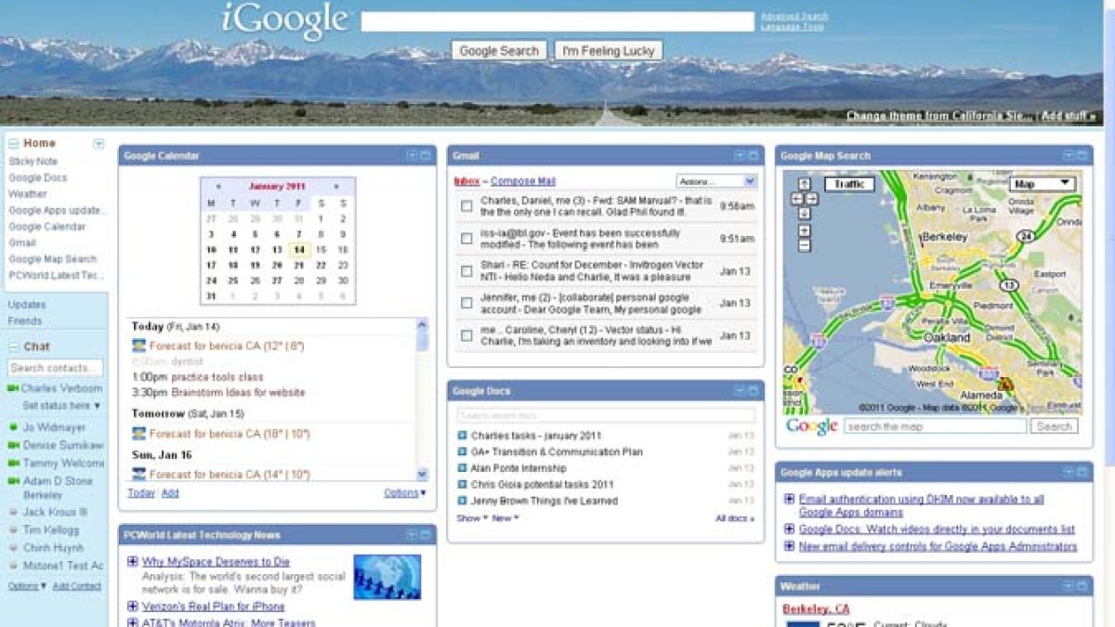The height and width of the screenshot is (627, 1115).
Task: Open Sticky Note in Home list
Action: [33, 162]
